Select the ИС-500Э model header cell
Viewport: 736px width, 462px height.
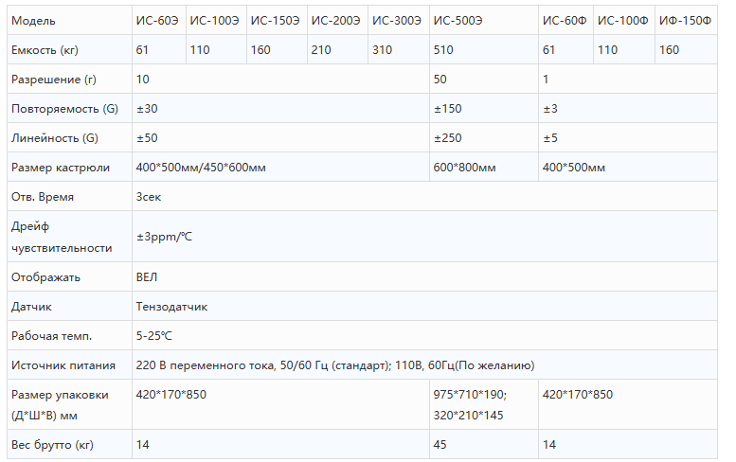[458, 20]
